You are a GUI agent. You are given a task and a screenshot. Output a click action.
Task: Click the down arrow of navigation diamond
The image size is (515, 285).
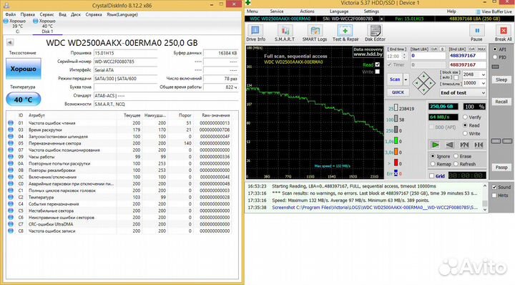point(423,91)
